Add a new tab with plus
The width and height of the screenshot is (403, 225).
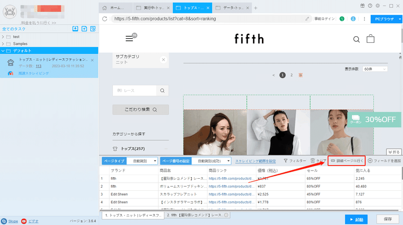coord(255,8)
